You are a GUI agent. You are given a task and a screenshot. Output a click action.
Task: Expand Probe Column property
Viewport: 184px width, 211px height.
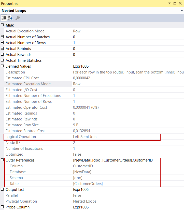[x=2, y=207]
